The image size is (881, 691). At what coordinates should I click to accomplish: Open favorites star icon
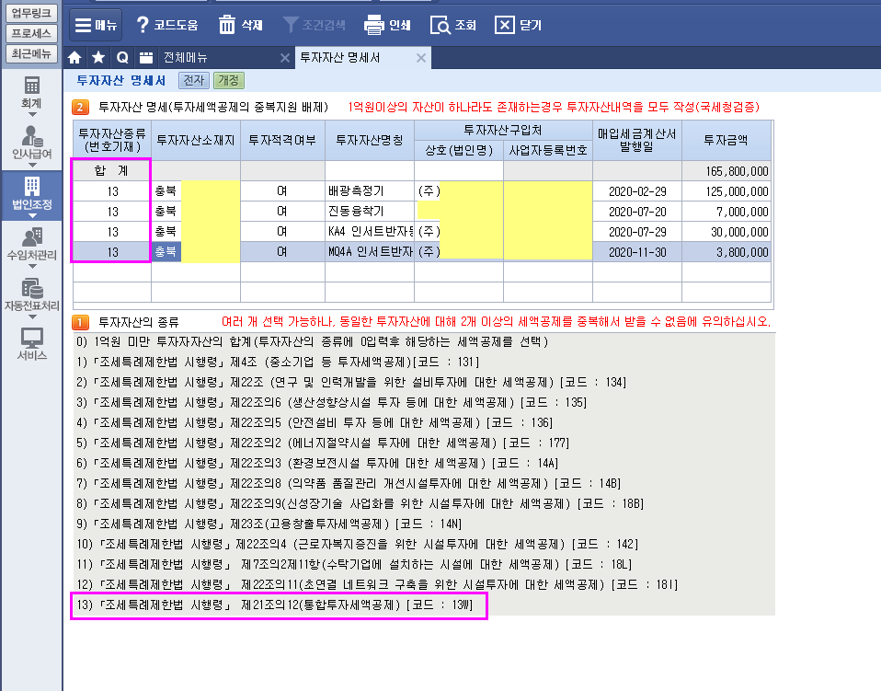[98, 57]
